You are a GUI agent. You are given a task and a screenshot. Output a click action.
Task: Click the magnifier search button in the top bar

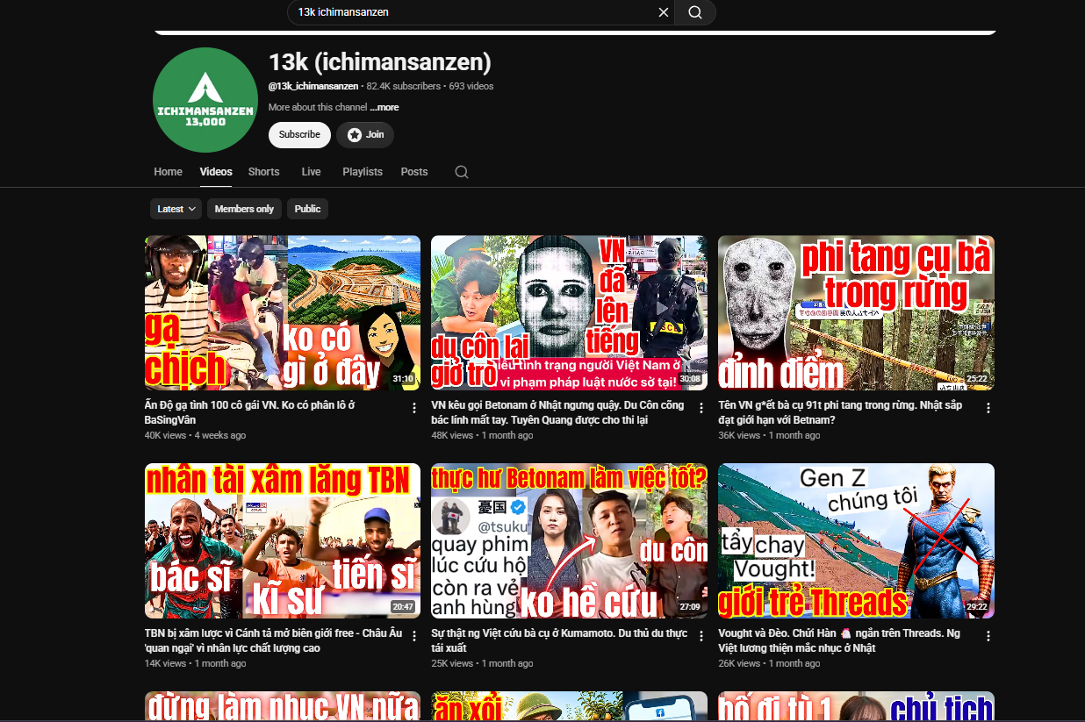click(695, 12)
